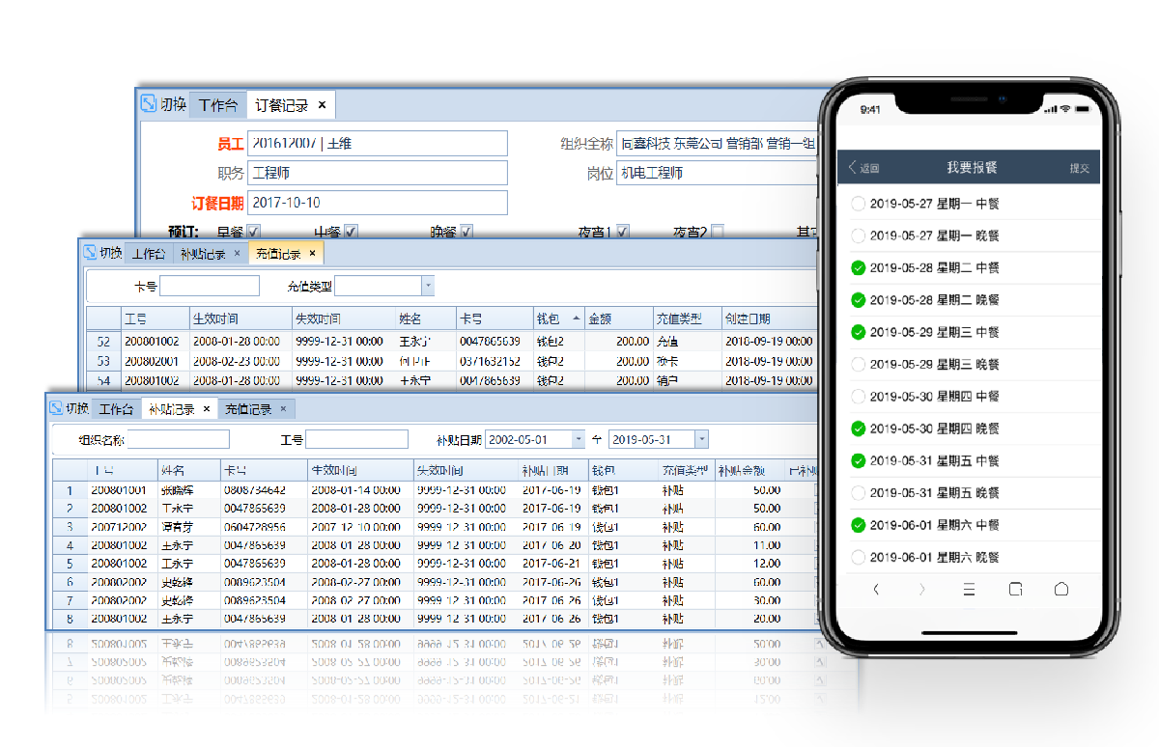Image resolution: width=1159 pixels, height=747 pixels.
Task: Expand the 补贴日期 start date 2002-05-01 dropdown
Action: [579, 440]
